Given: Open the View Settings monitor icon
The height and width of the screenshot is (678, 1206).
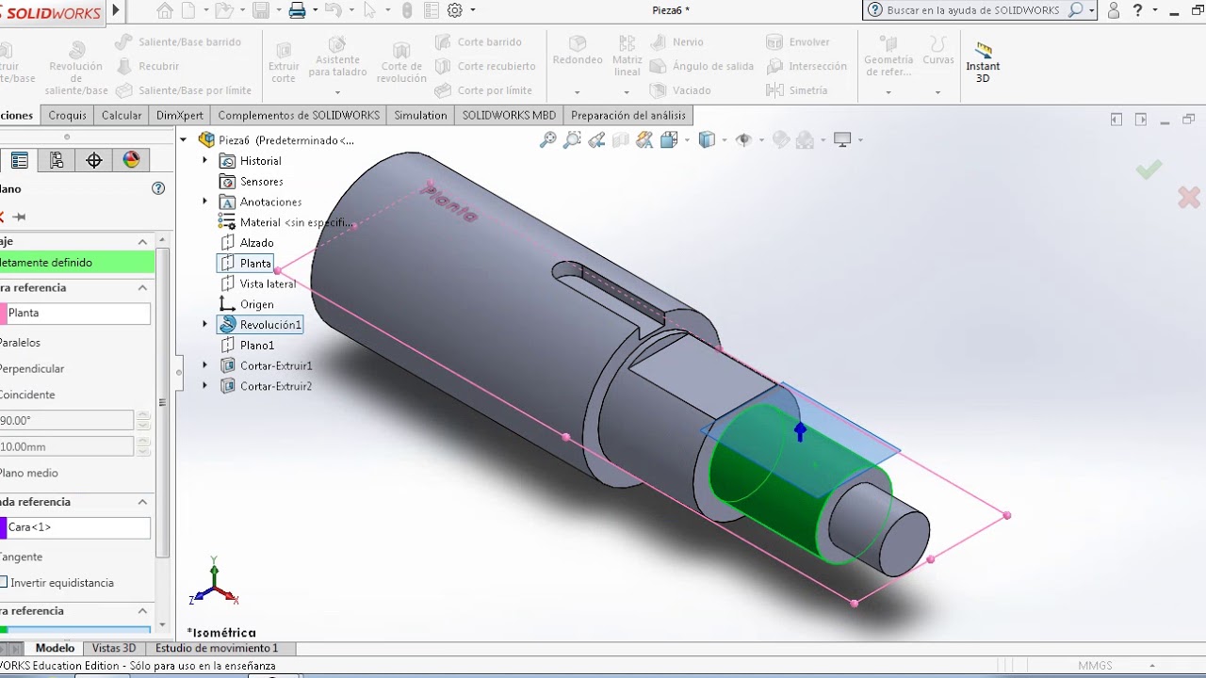Looking at the screenshot, I should (842, 140).
